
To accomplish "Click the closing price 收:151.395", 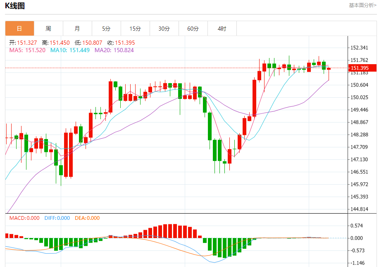I will (x=121, y=43).
